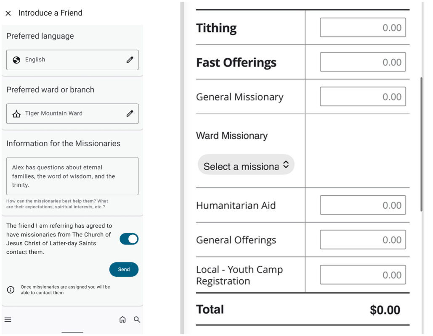Click the church icon beside Tiger Mountain Ward

click(16, 114)
